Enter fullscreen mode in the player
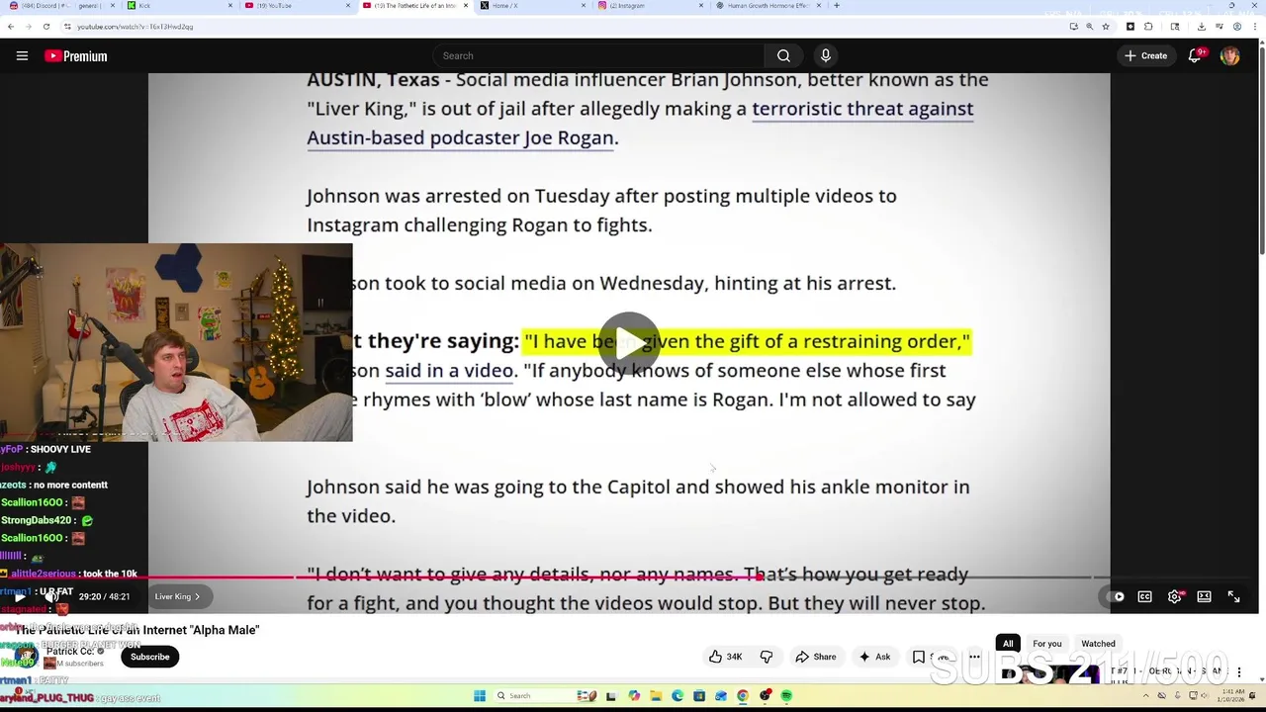Screen dimensions: 1266x712 [1233, 596]
